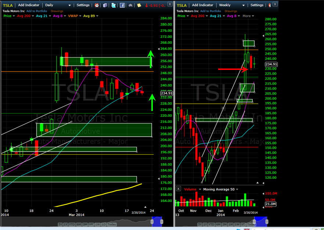The image size is (324, 230).
Task: Select 1Y range under Daily chart
Action: (x=65, y=224)
